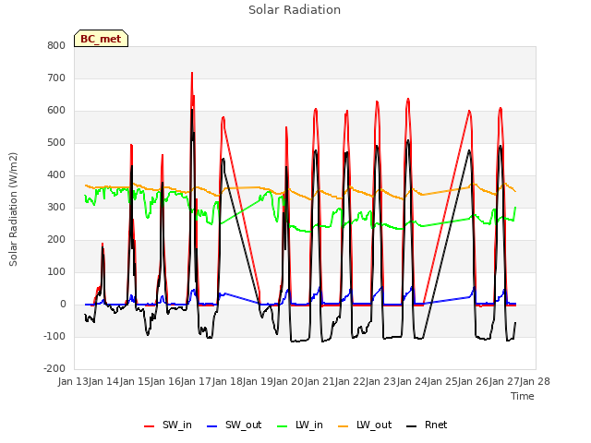The height and width of the screenshot is (443, 591).
Task: Click the 100 y-axis tick label
Action: click(56, 272)
